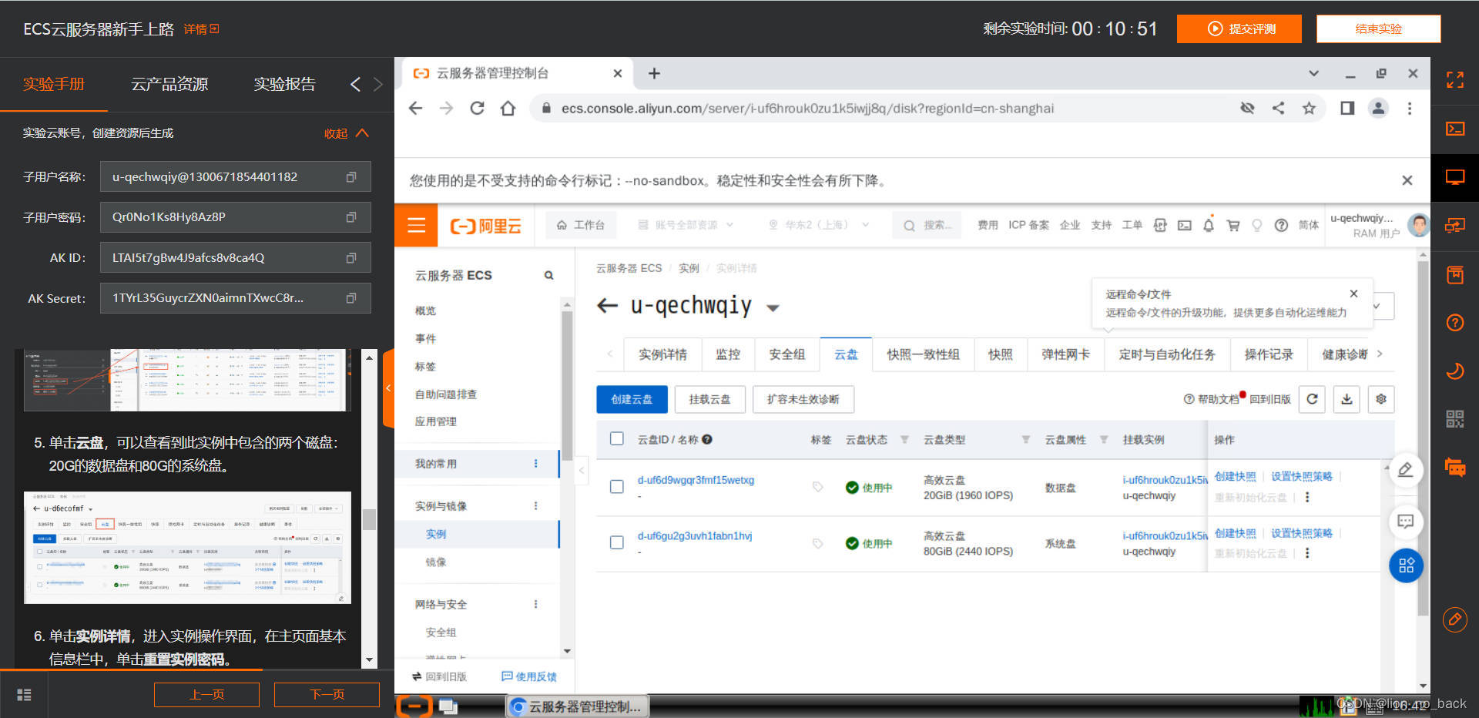
Task: Bookmark this page with the star icon
Action: click(1309, 108)
